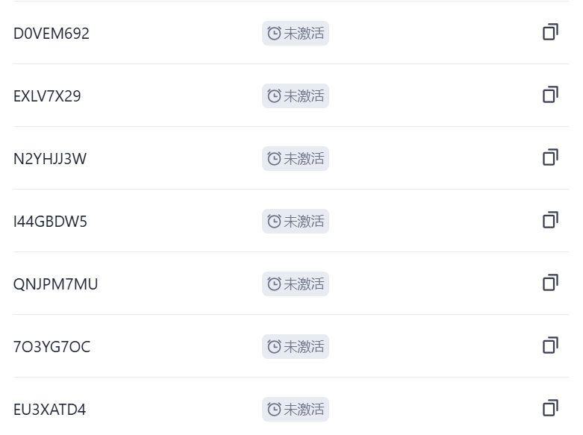Screen dimensions: 583x435
Task: Click the 未激活 badge for EXLV7X29
Action: click(296, 96)
